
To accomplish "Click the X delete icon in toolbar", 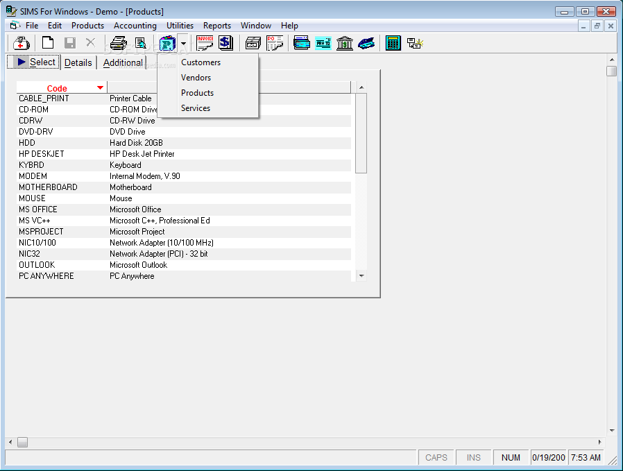I will click(91, 42).
